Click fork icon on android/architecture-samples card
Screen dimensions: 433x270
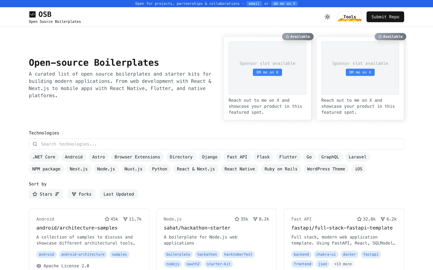coord(125,219)
